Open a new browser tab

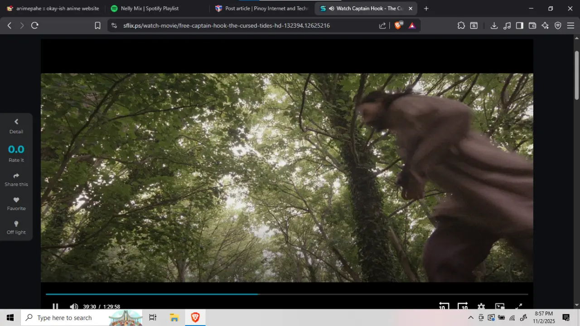(426, 9)
